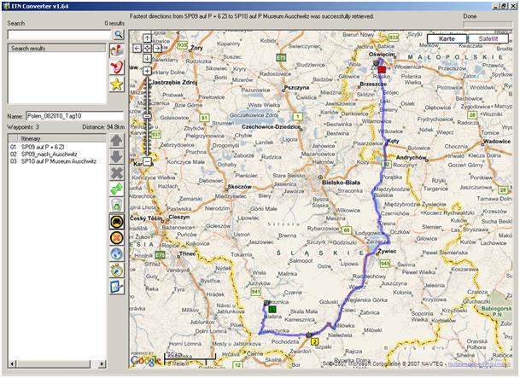This screenshot has height=378, width=520.
Task: Zoom out with map minus button
Action: [x=147, y=161]
